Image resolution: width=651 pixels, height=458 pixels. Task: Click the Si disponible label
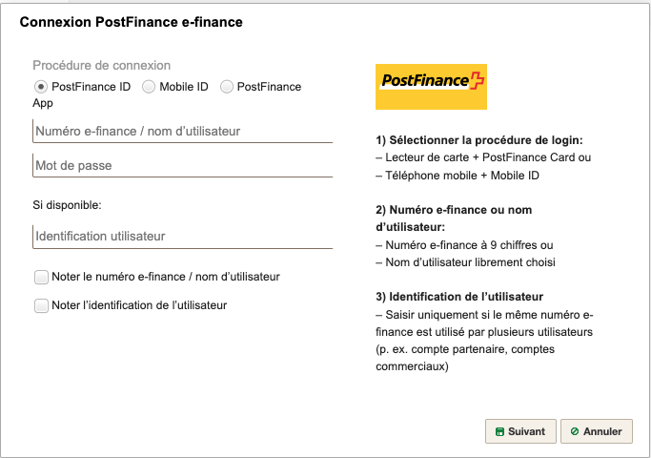(67, 205)
